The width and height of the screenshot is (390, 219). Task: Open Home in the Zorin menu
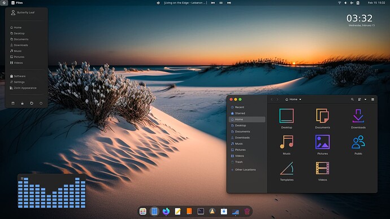point(16,27)
